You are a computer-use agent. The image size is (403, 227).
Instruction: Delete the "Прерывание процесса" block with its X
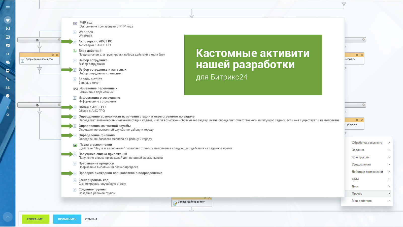[x=57, y=55]
